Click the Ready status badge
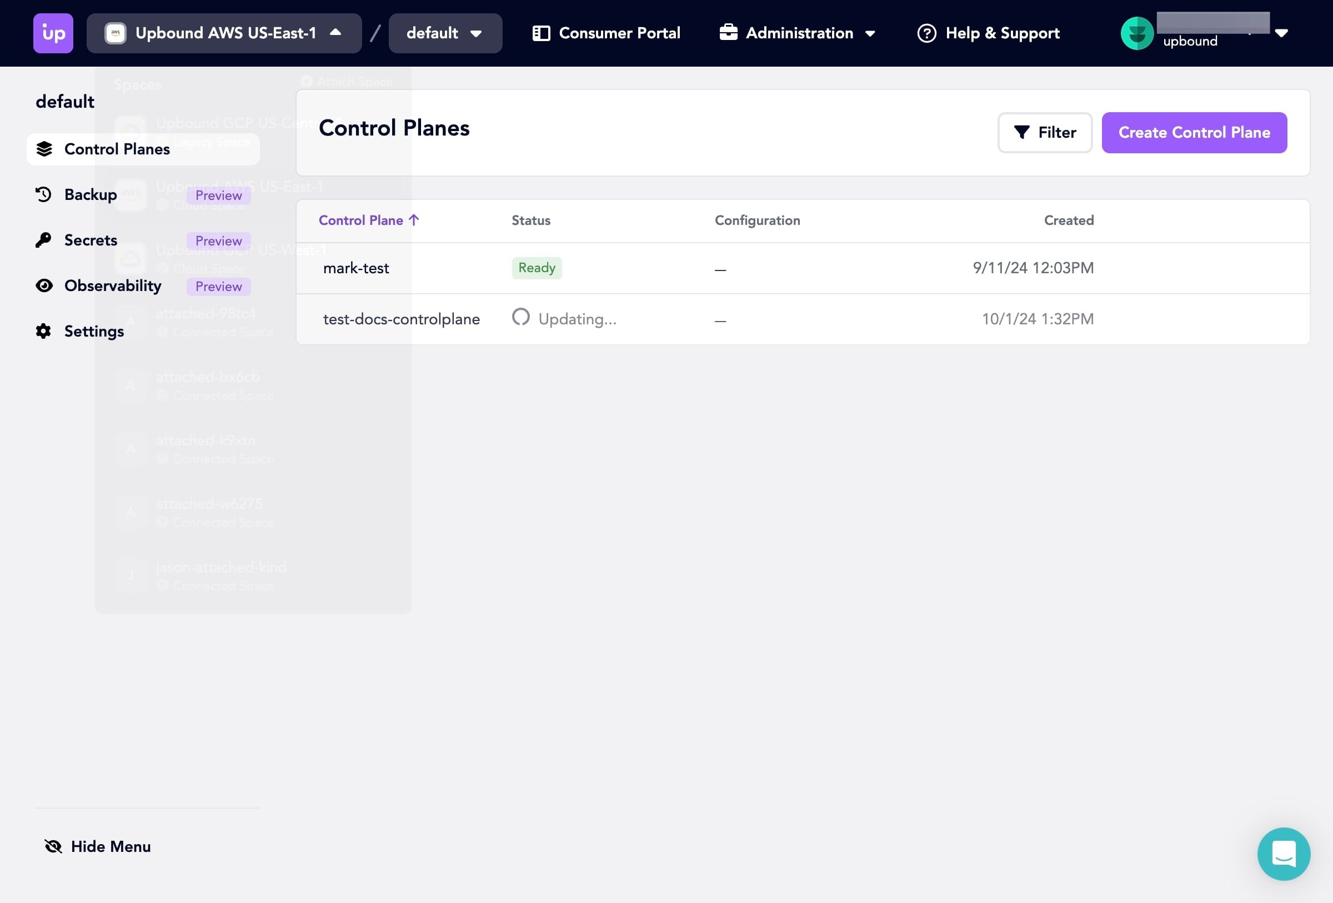 [x=537, y=268]
